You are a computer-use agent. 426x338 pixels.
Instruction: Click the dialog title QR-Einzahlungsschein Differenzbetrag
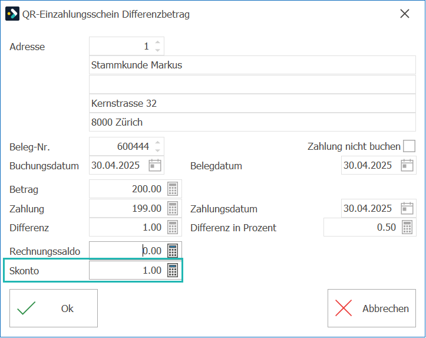pos(106,14)
